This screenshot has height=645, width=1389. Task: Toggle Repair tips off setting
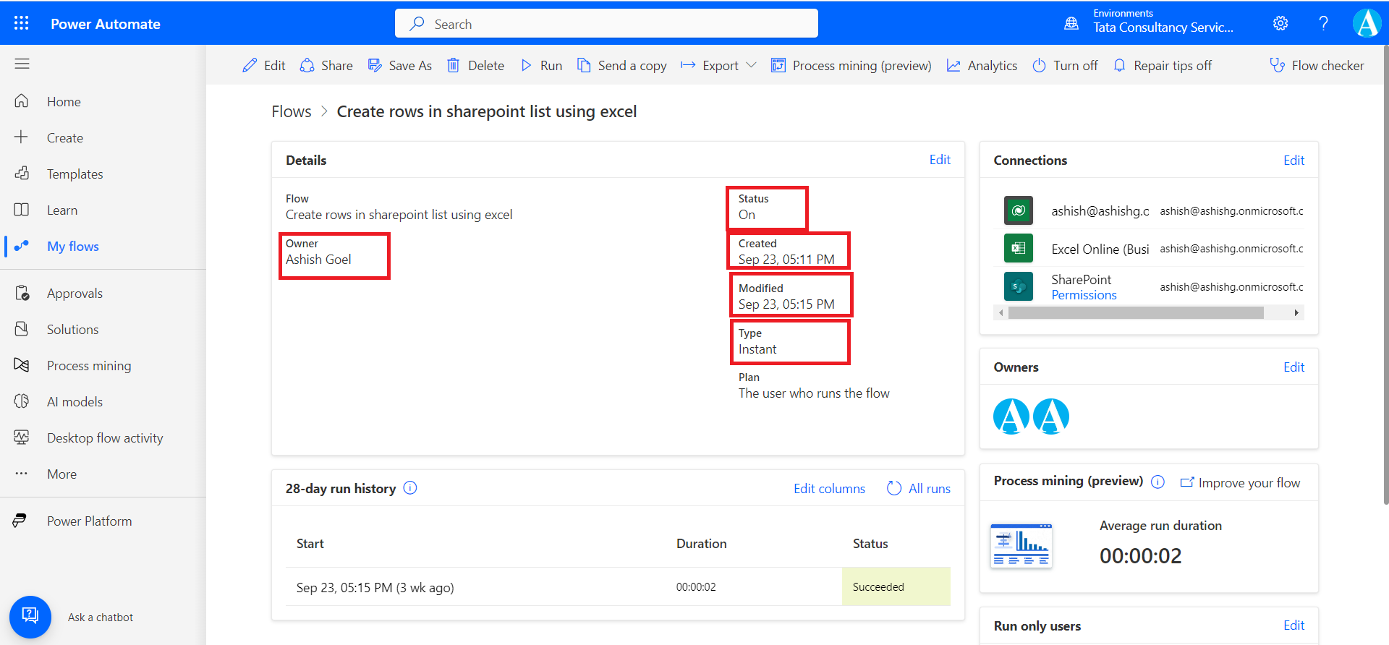pyautogui.click(x=1162, y=66)
